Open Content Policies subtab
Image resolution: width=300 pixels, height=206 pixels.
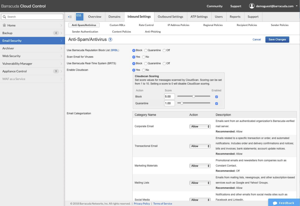pos(122,32)
